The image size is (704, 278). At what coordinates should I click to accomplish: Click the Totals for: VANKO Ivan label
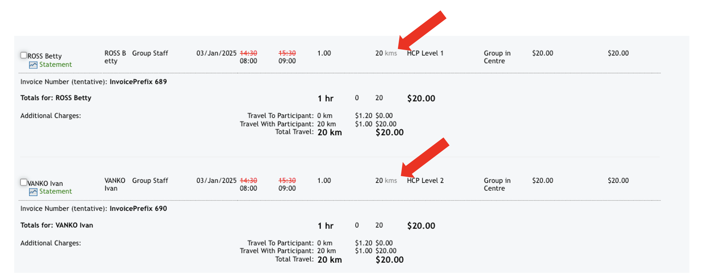[56, 225]
